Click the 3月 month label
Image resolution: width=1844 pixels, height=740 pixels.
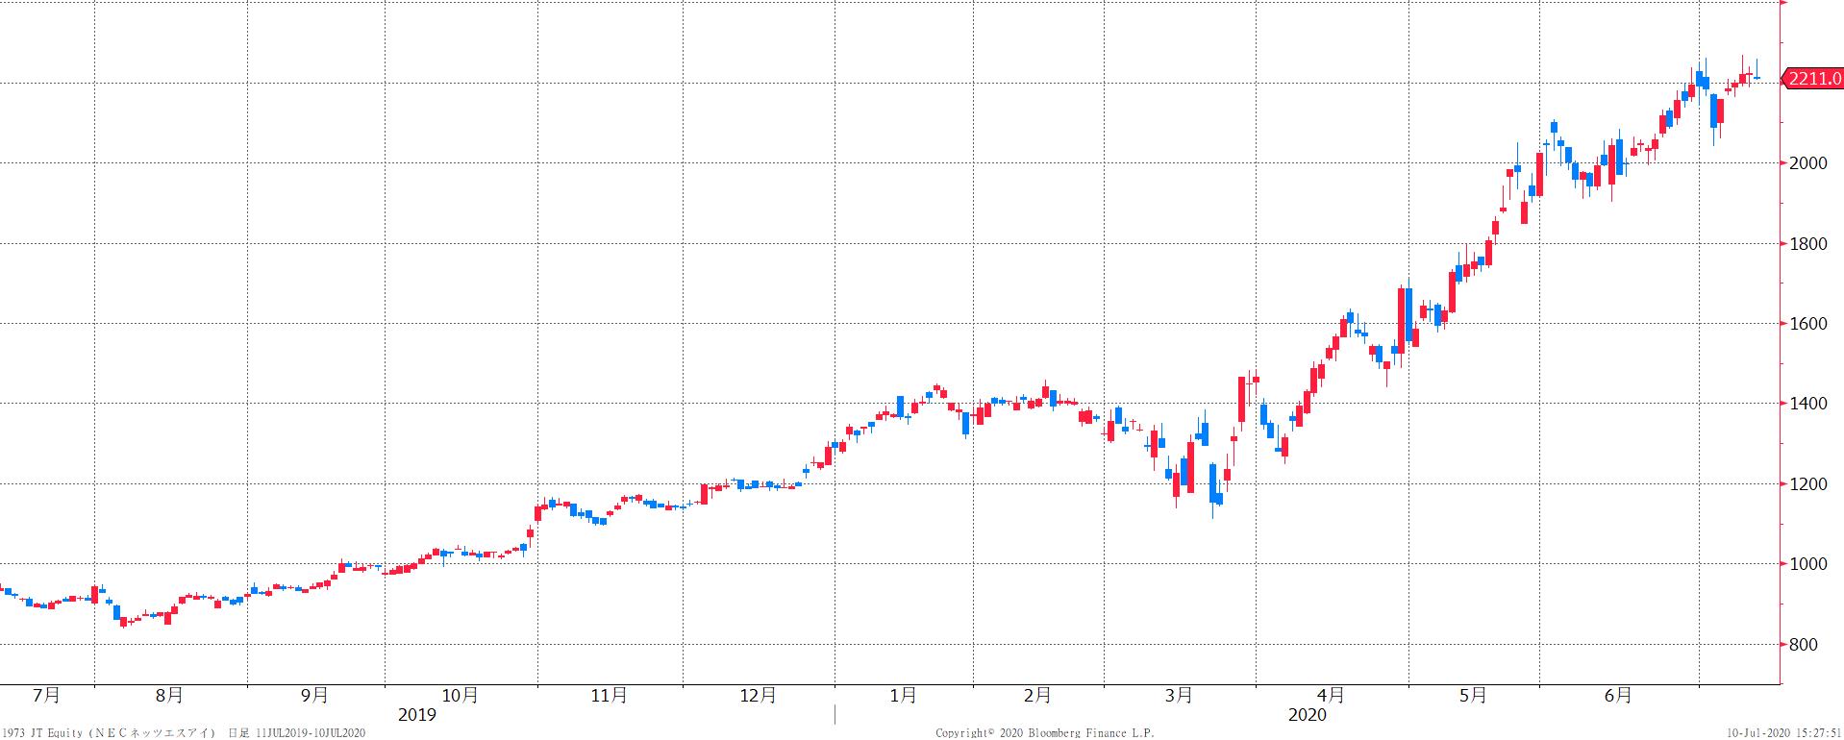1179,695
